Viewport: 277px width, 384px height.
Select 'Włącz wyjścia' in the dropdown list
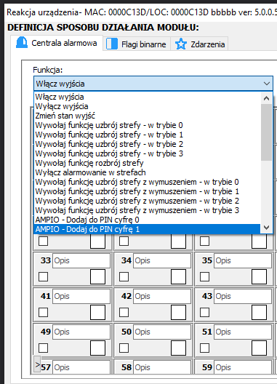click(x=147, y=97)
